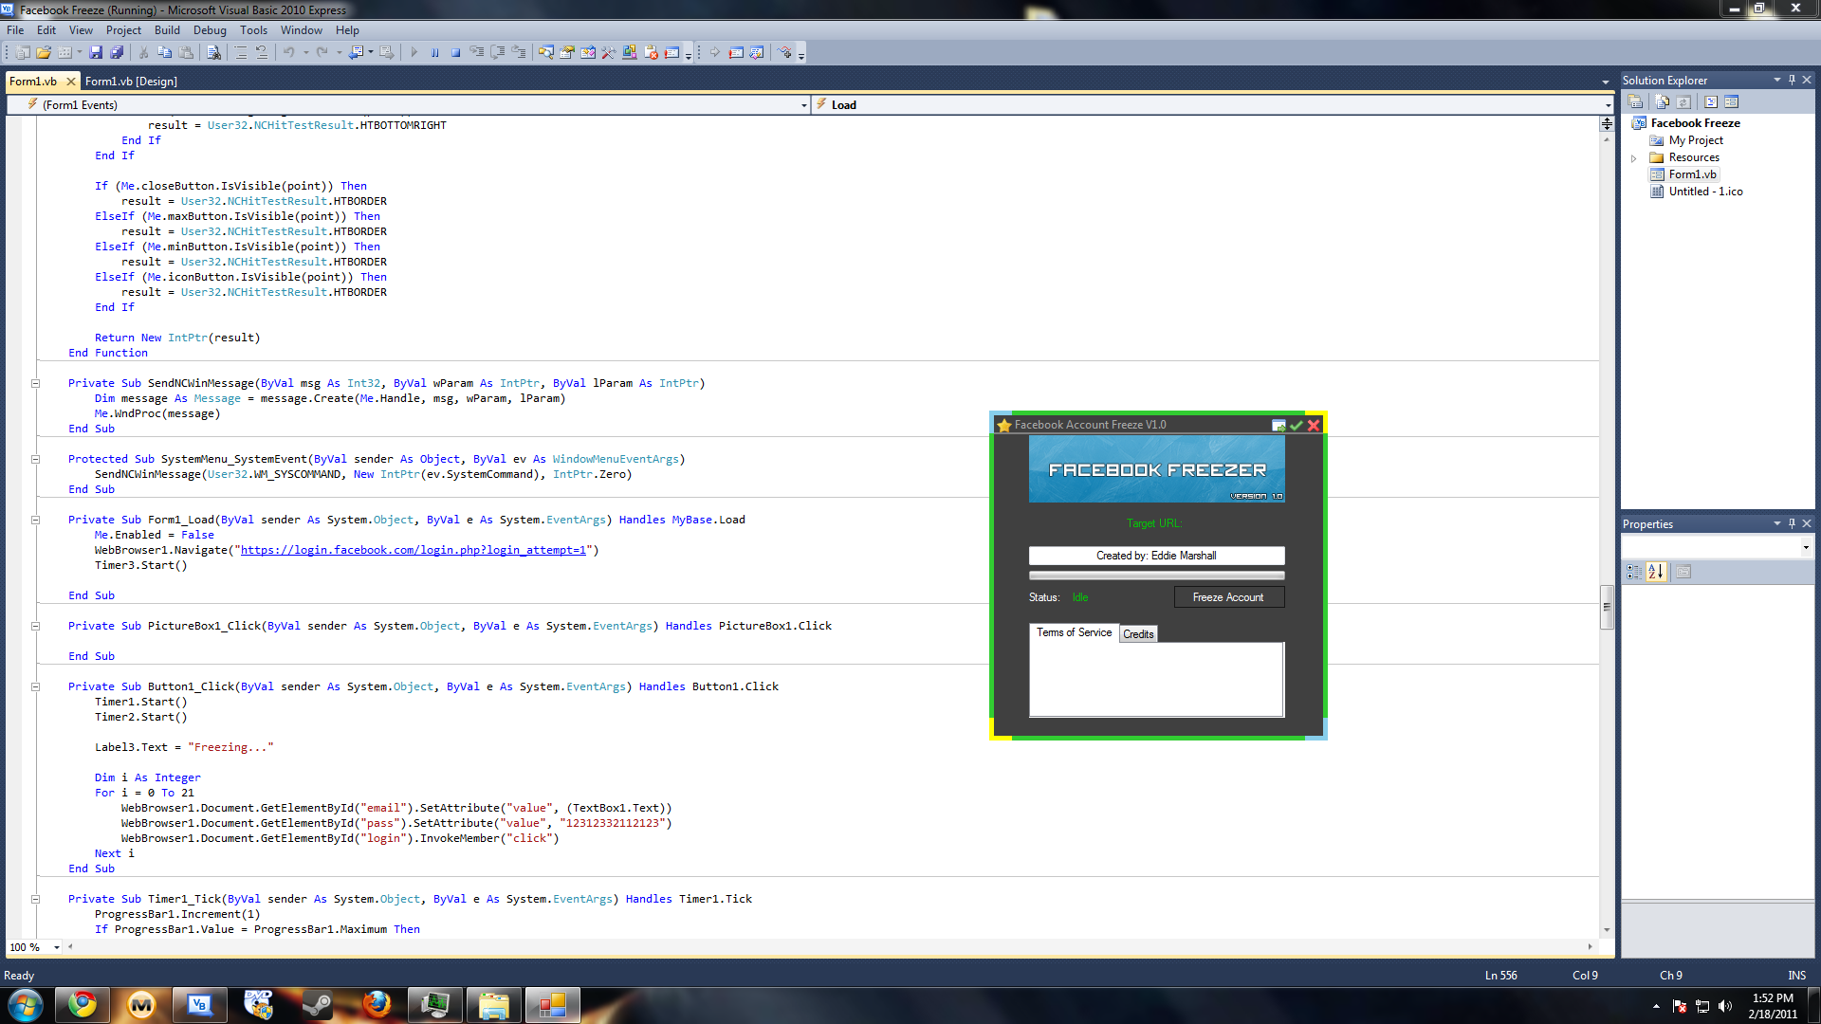Select Untitled - 1.ico in Solution Explorer
The width and height of the screenshot is (1821, 1024).
(1705, 192)
